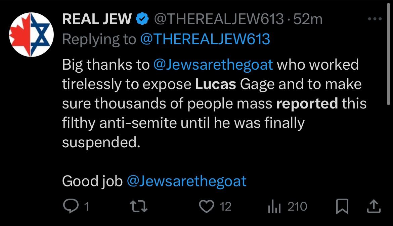Click the bold word "reported" in the tweet
The width and height of the screenshot is (393, 226).
click(x=307, y=104)
